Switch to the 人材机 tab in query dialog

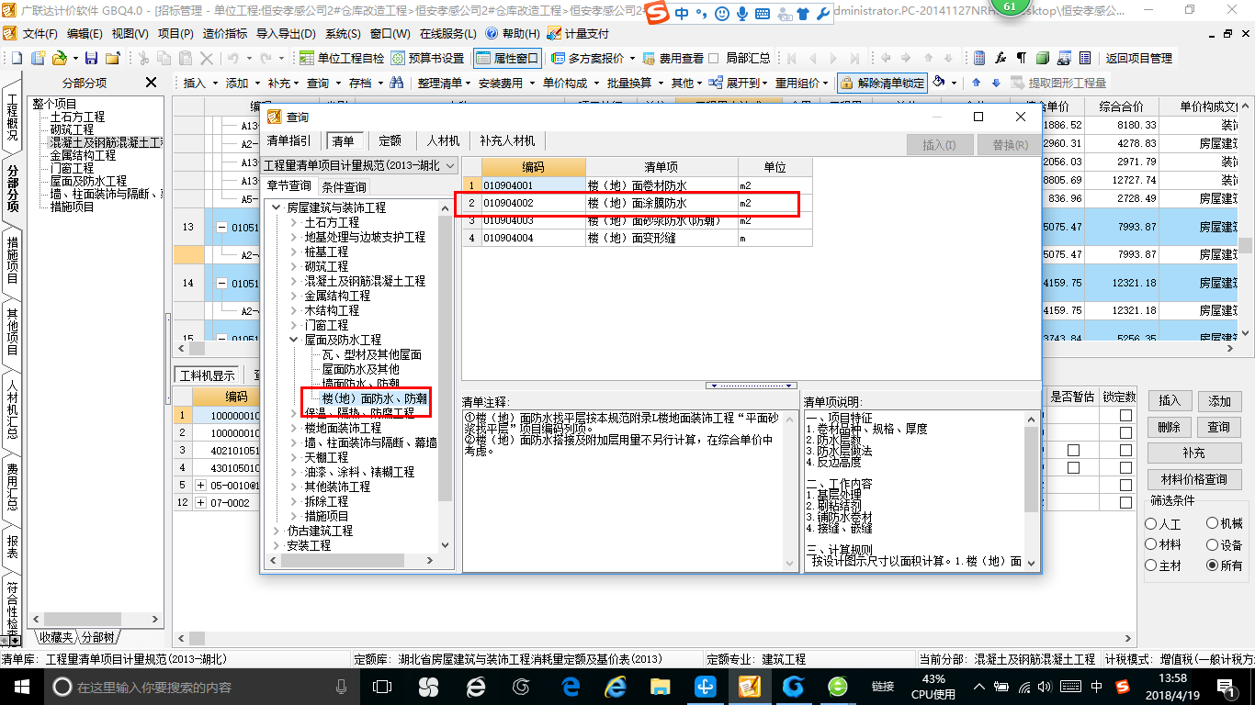click(444, 141)
